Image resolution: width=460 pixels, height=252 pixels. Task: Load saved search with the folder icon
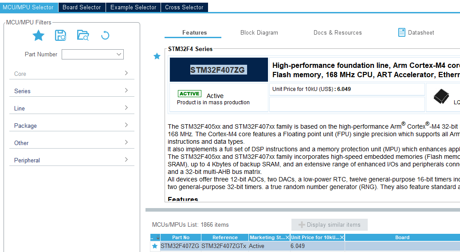[83, 35]
